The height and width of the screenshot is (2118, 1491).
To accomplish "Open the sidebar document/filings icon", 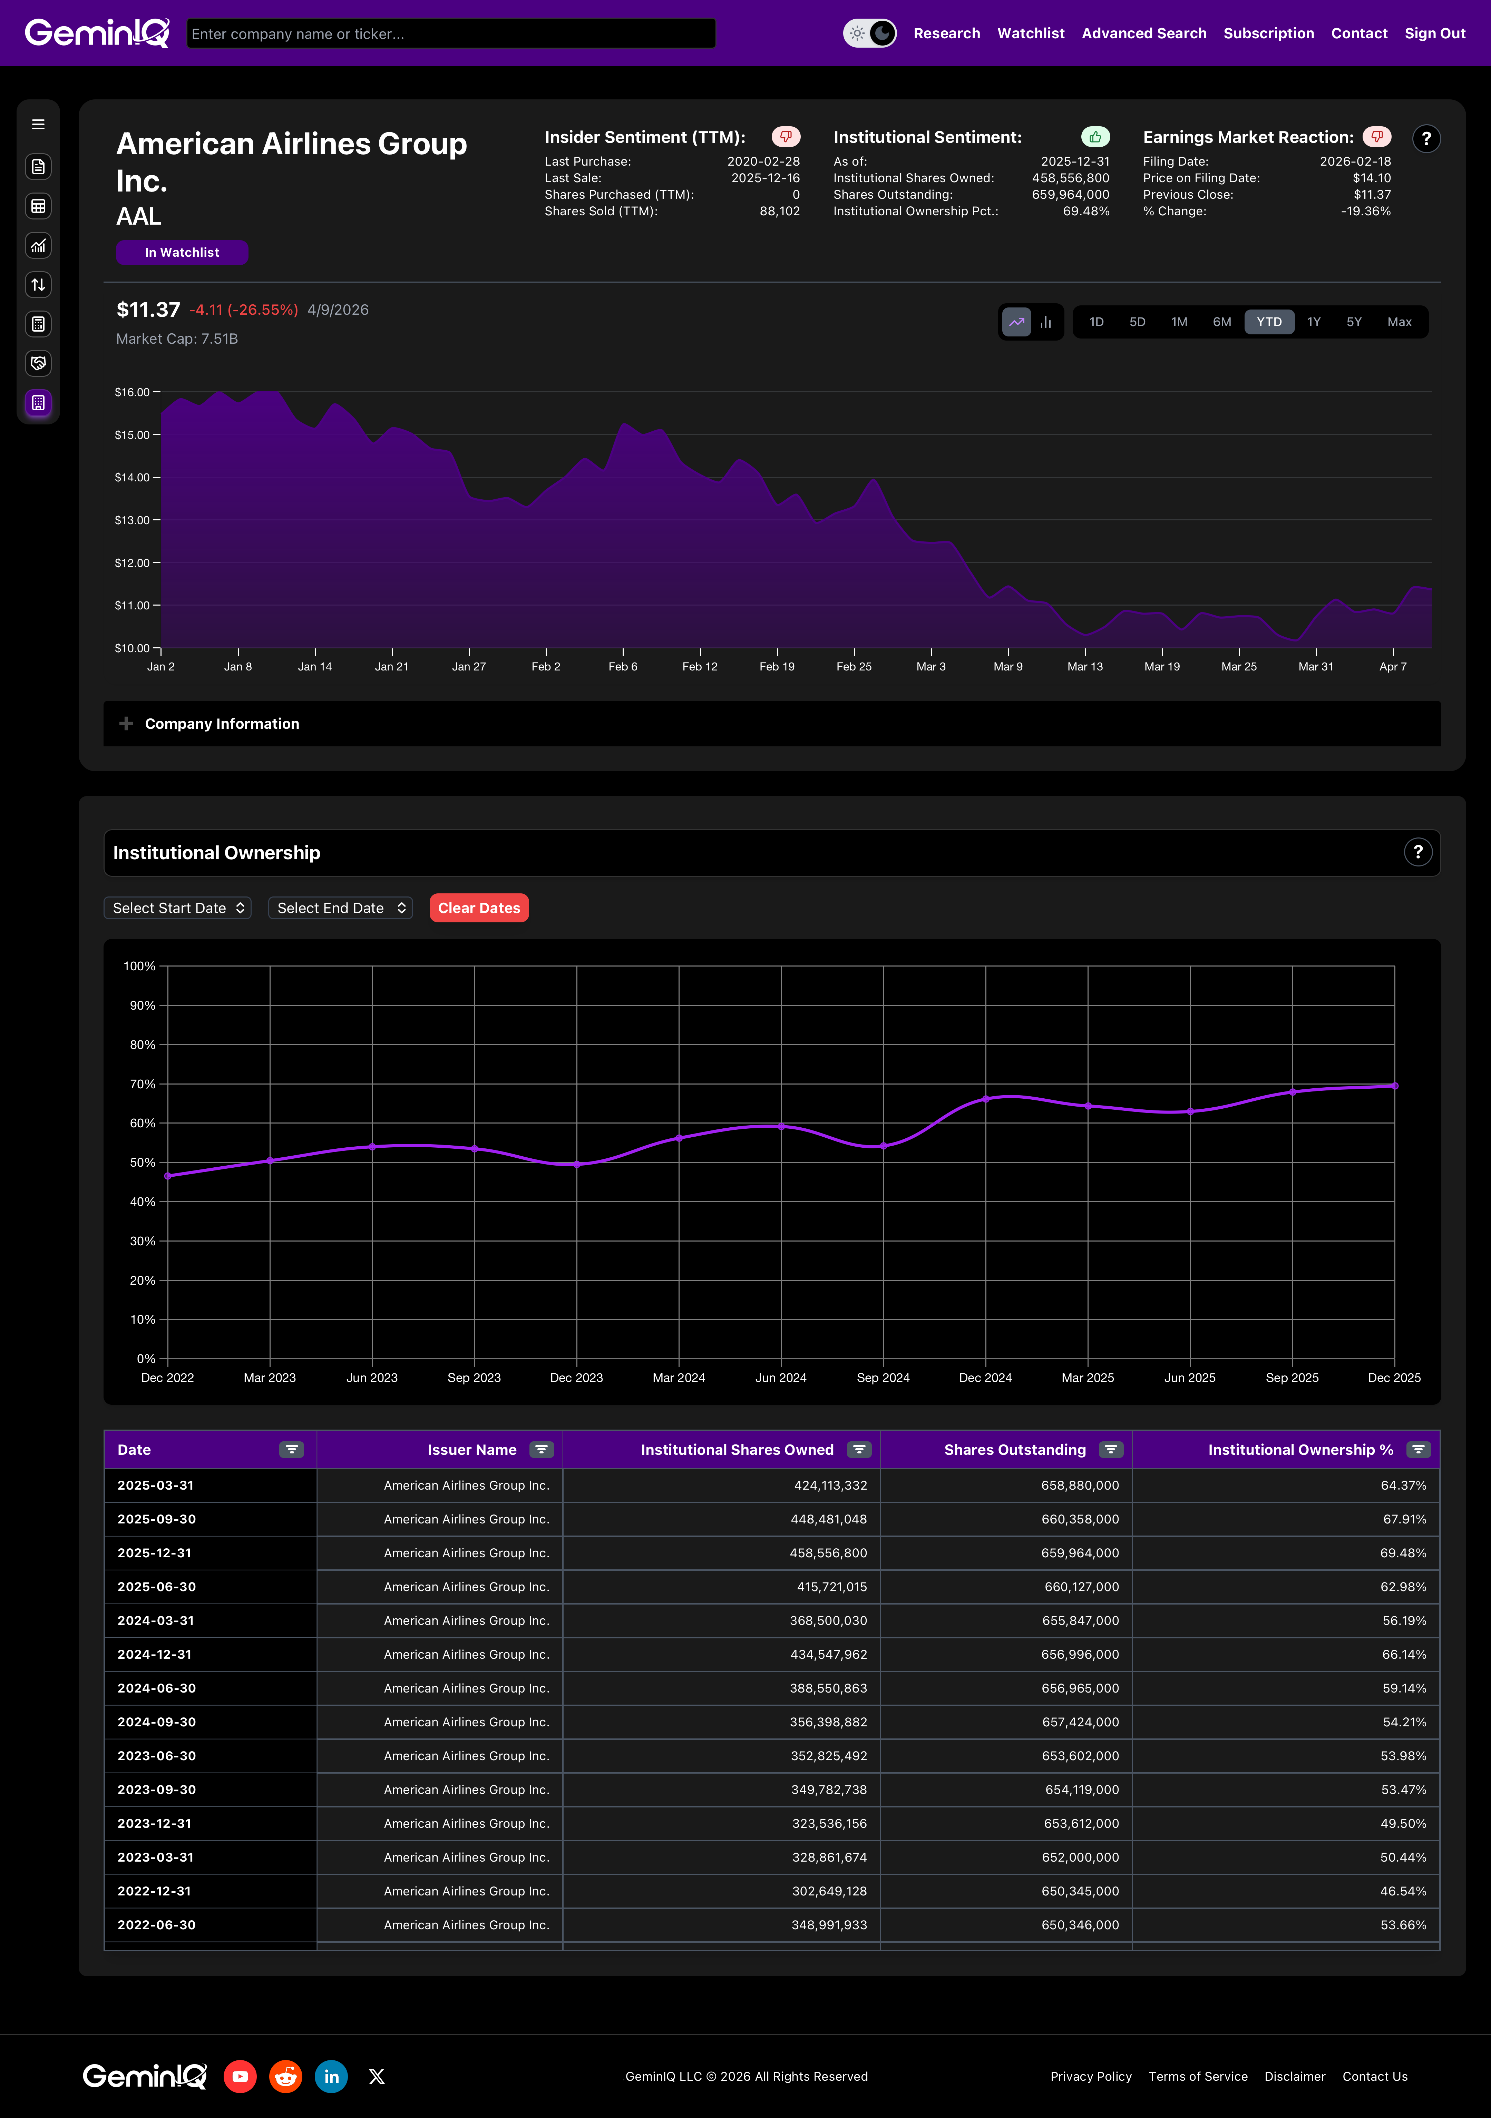I will tap(38, 167).
